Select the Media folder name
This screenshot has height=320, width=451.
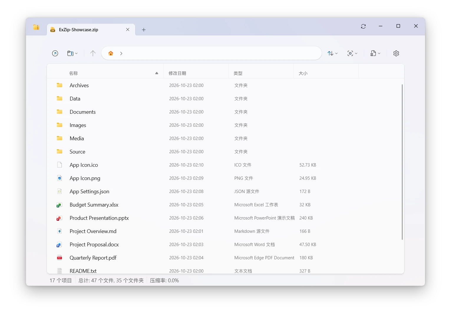[x=77, y=138]
